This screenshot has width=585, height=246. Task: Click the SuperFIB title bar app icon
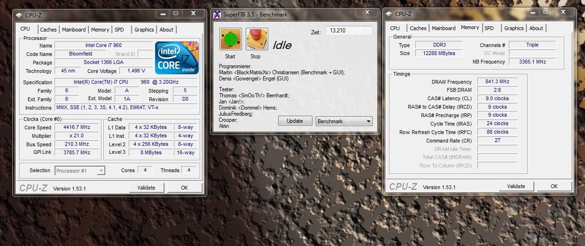coord(217,14)
